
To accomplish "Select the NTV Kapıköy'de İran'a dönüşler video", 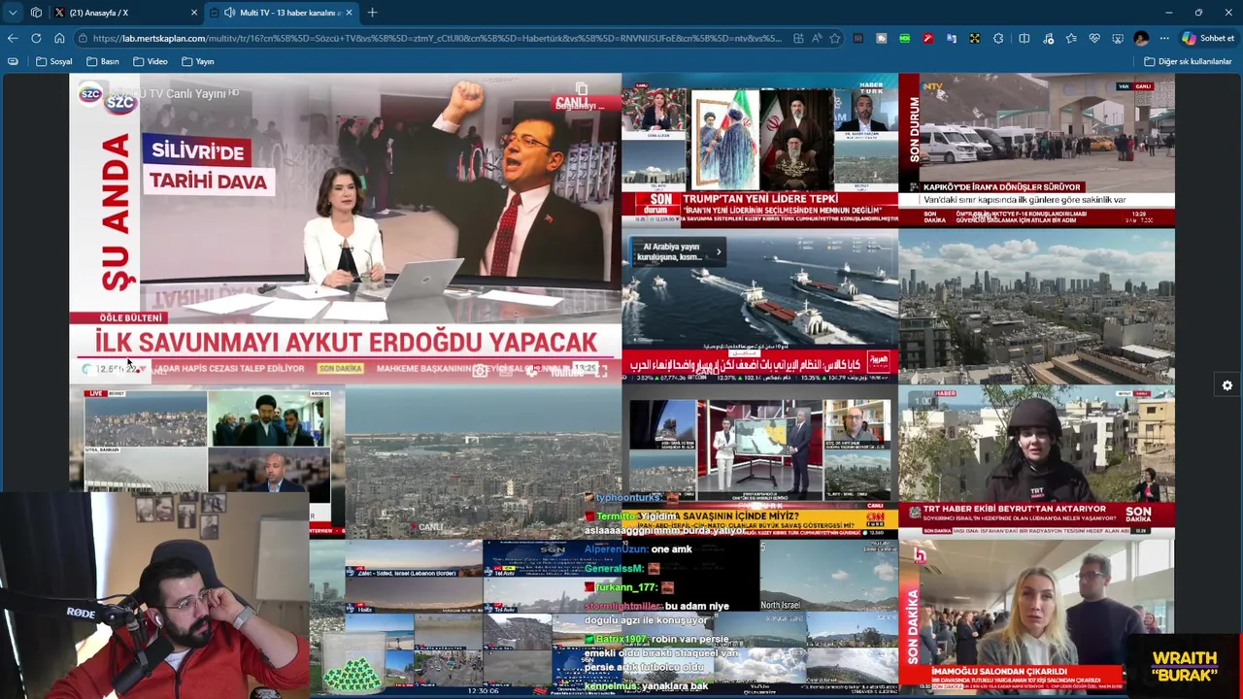I will (x=1036, y=150).
